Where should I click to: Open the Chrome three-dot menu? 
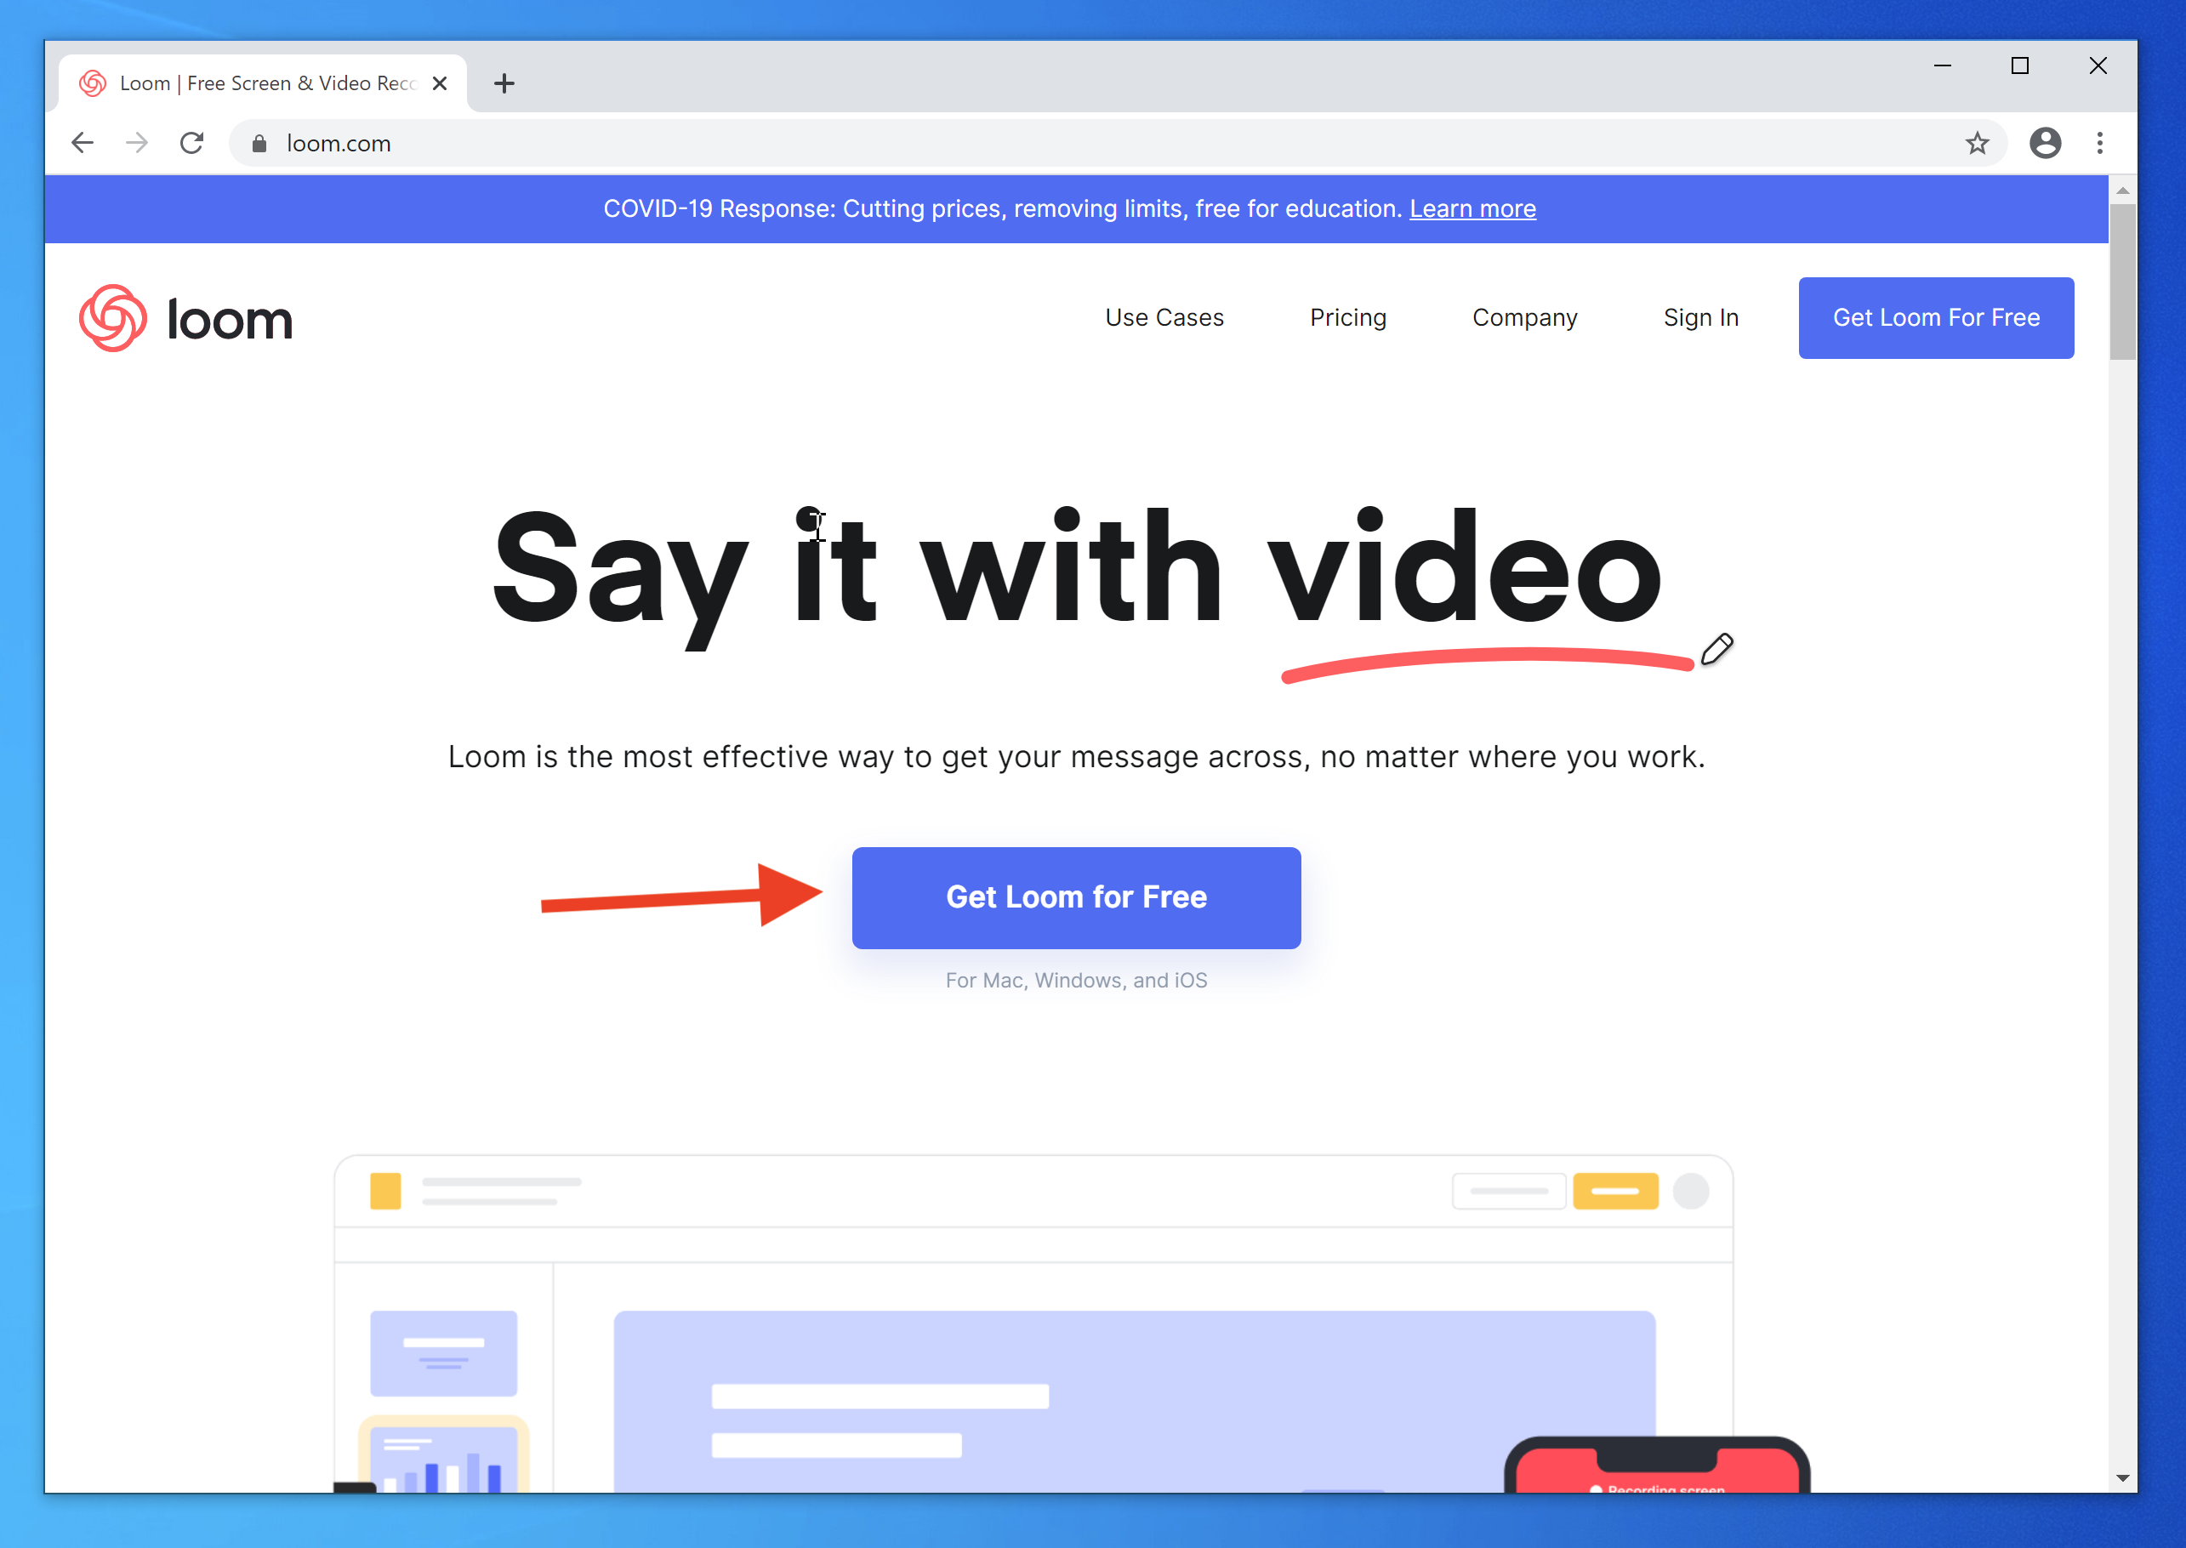[2099, 143]
